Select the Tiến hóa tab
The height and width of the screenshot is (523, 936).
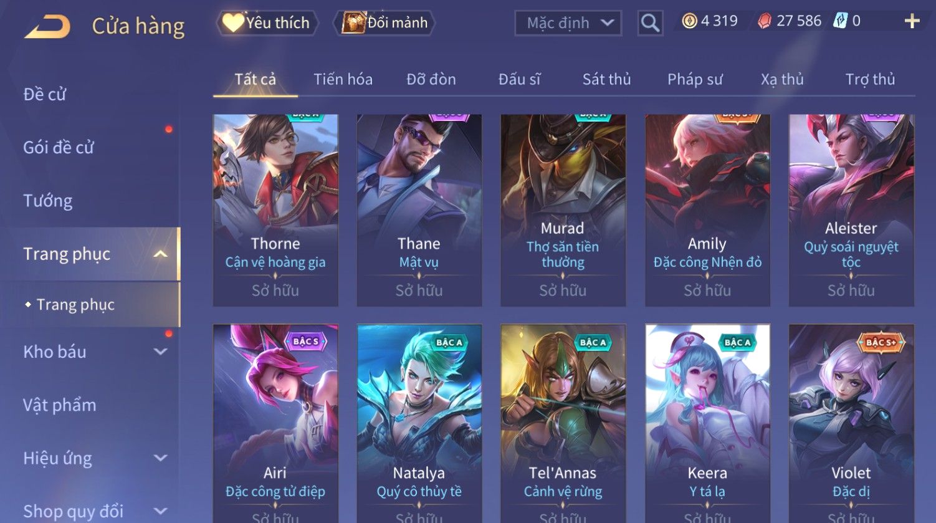343,80
